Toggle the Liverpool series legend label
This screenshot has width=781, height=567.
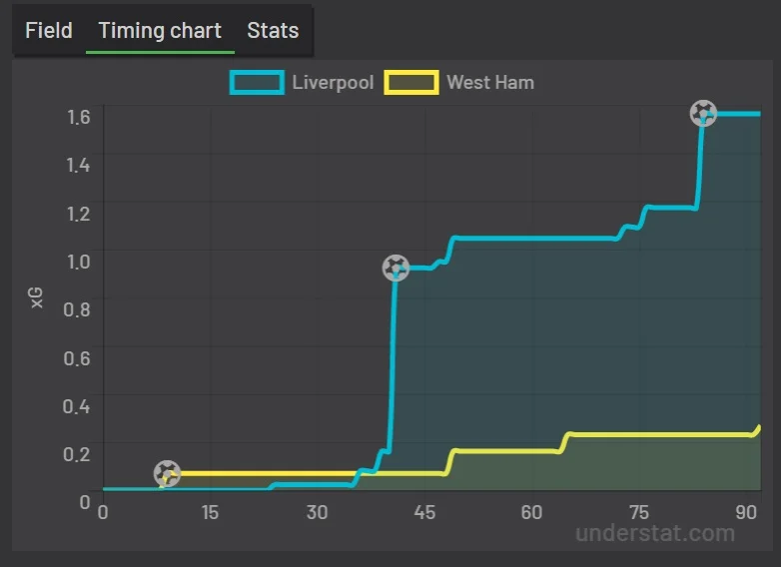[333, 82]
